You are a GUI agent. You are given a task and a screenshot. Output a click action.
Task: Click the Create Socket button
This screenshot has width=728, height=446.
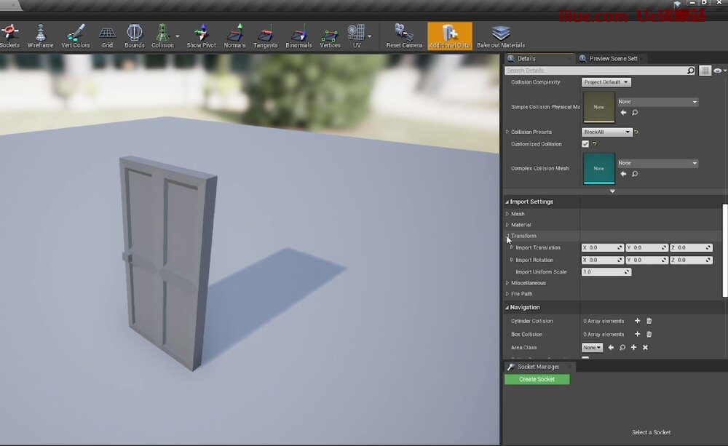537,379
